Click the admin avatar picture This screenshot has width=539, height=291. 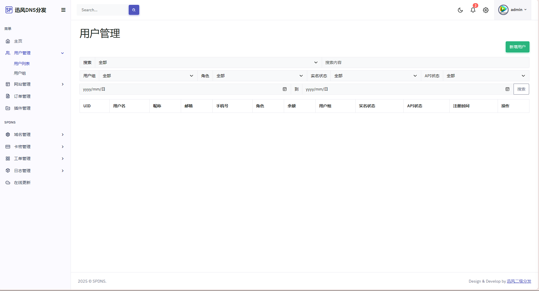503,10
